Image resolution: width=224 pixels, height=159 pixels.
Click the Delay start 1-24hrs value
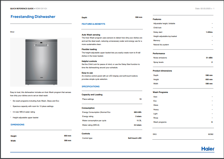[209, 32]
